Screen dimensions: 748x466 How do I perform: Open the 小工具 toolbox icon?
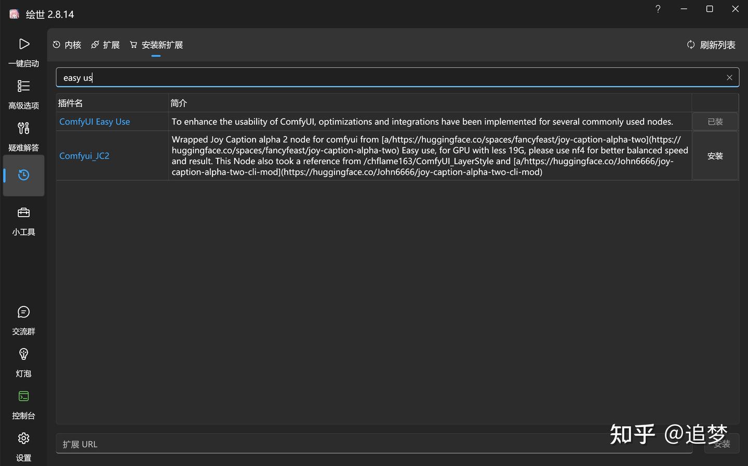(24, 212)
